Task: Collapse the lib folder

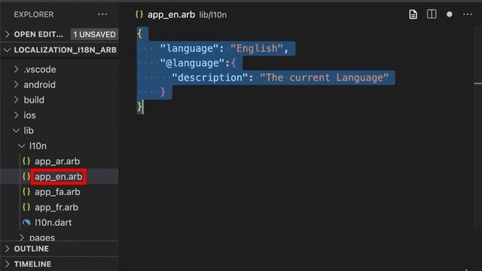Action: point(17,130)
